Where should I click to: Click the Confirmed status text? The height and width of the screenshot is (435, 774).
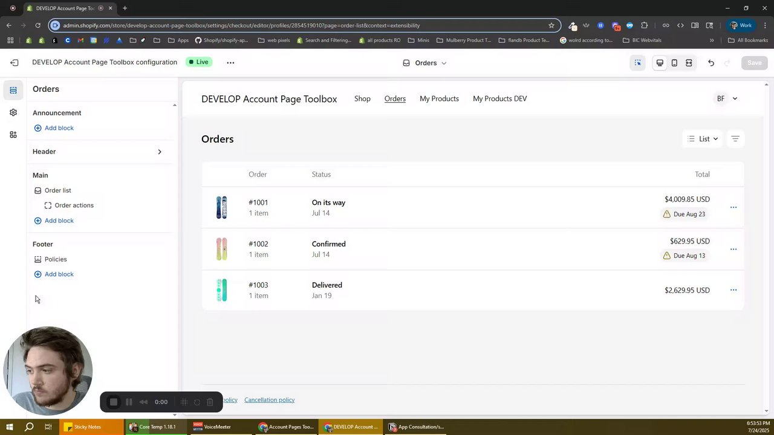(329, 244)
